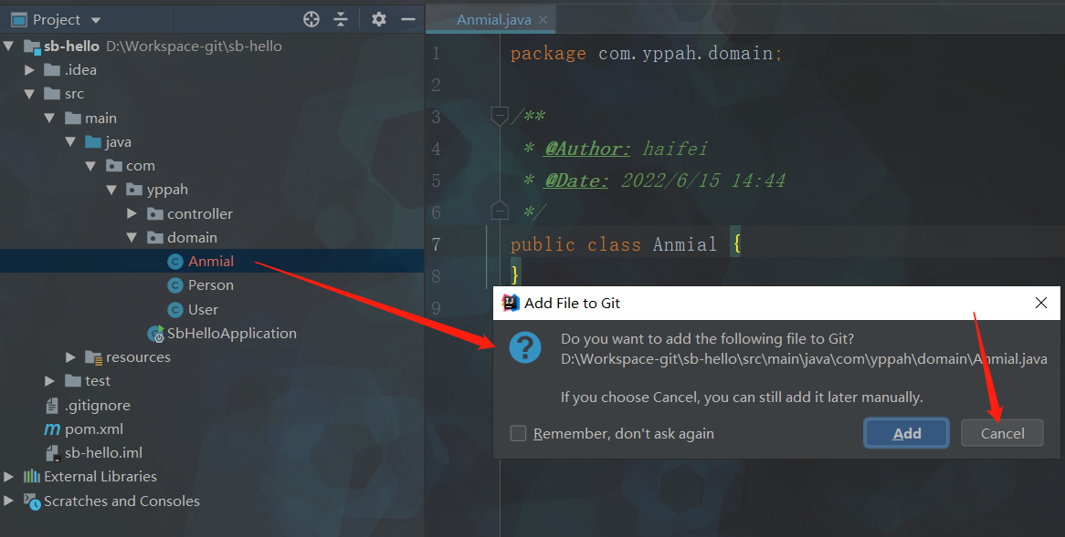Screen dimensions: 1065x537
Task: Open the Project view dropdown
Action: (97, 20)
